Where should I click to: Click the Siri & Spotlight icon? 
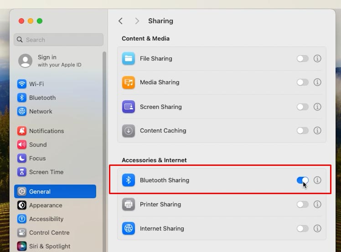pyautogui.click(x=22, y=246)
